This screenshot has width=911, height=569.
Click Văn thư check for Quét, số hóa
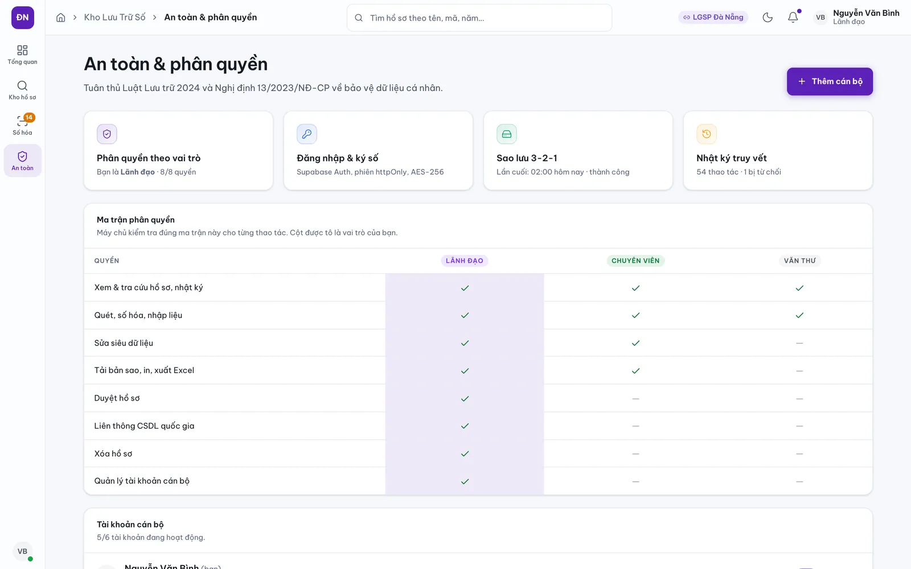(x=799, y=315)
